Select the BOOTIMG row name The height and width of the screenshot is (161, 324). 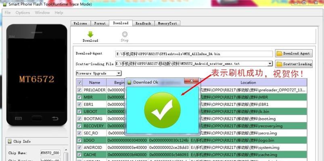(93, 119)
